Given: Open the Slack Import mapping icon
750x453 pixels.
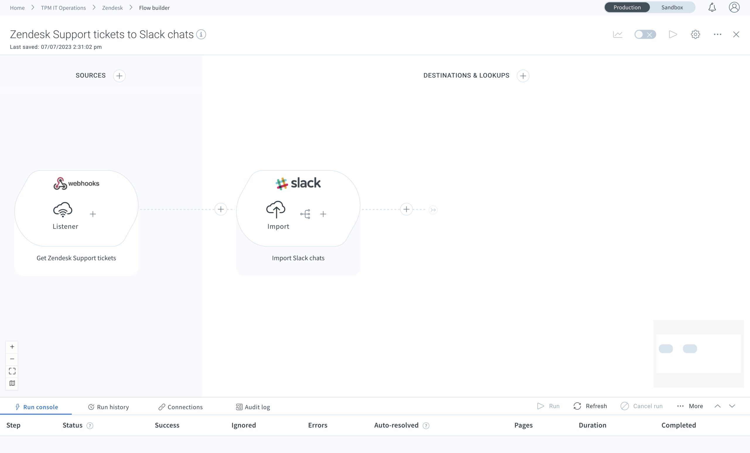Looking at the screenshot, I should pos(305,214).
